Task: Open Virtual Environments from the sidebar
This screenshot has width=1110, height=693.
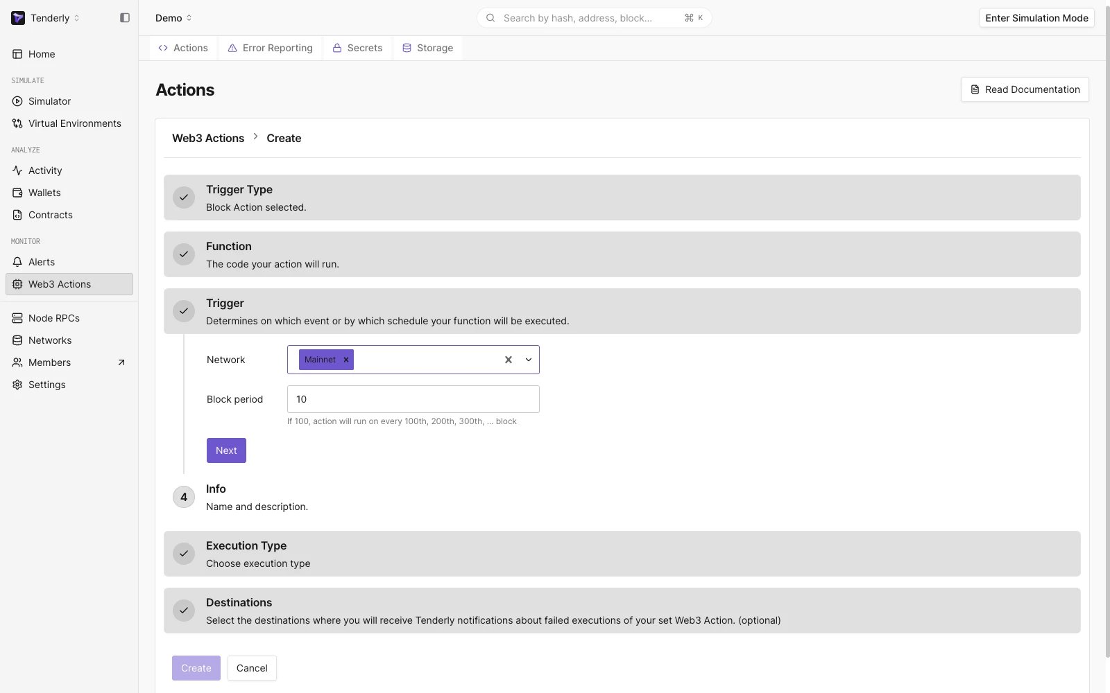Action: coord(69,123)
